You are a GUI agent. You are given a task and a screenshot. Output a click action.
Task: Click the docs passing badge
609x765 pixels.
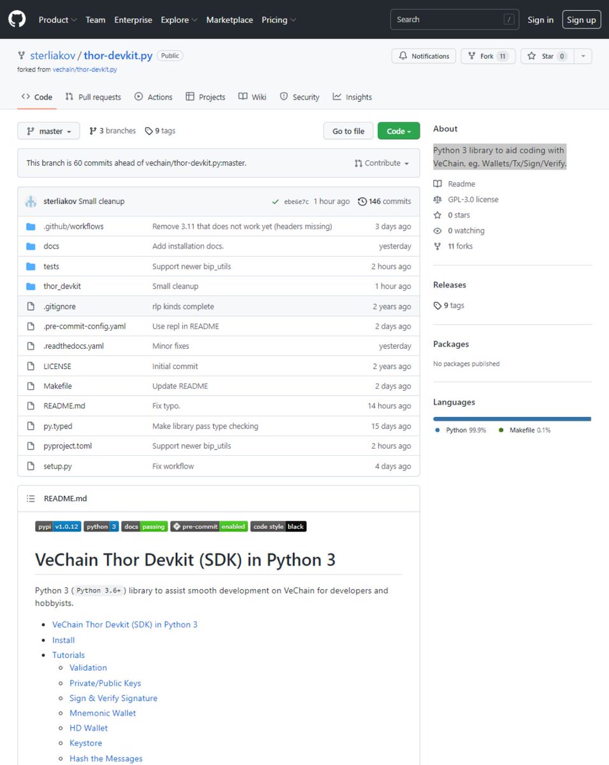[x=144, y=527]
